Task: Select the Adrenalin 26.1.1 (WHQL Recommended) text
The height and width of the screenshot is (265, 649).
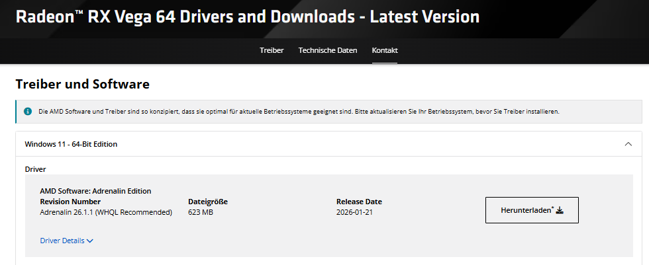Action: pos(106,213)
